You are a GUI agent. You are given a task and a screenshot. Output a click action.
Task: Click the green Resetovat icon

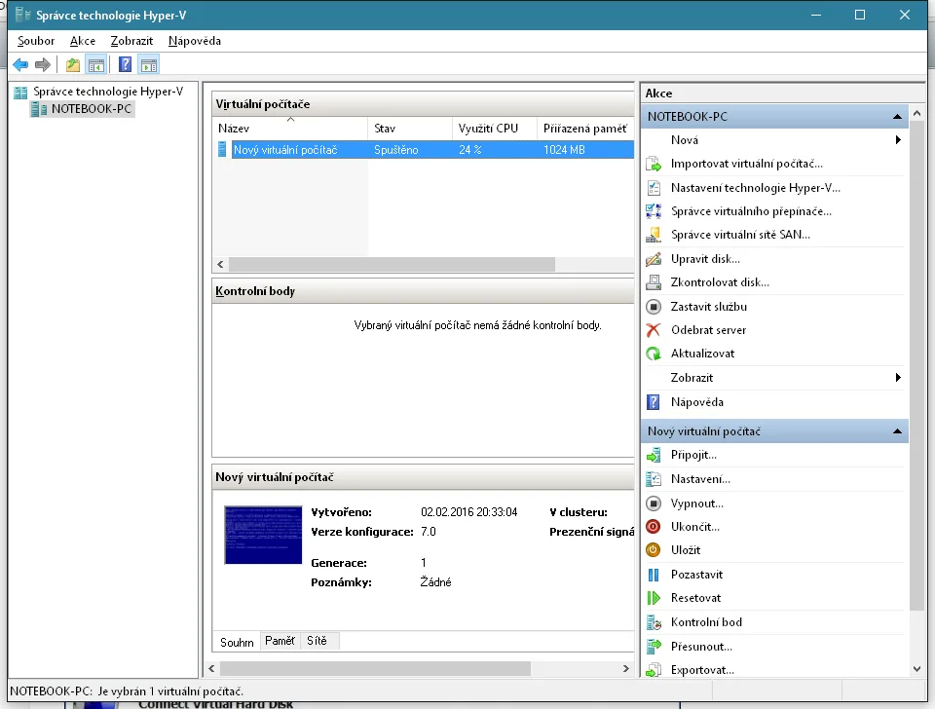tap(654, 598)
